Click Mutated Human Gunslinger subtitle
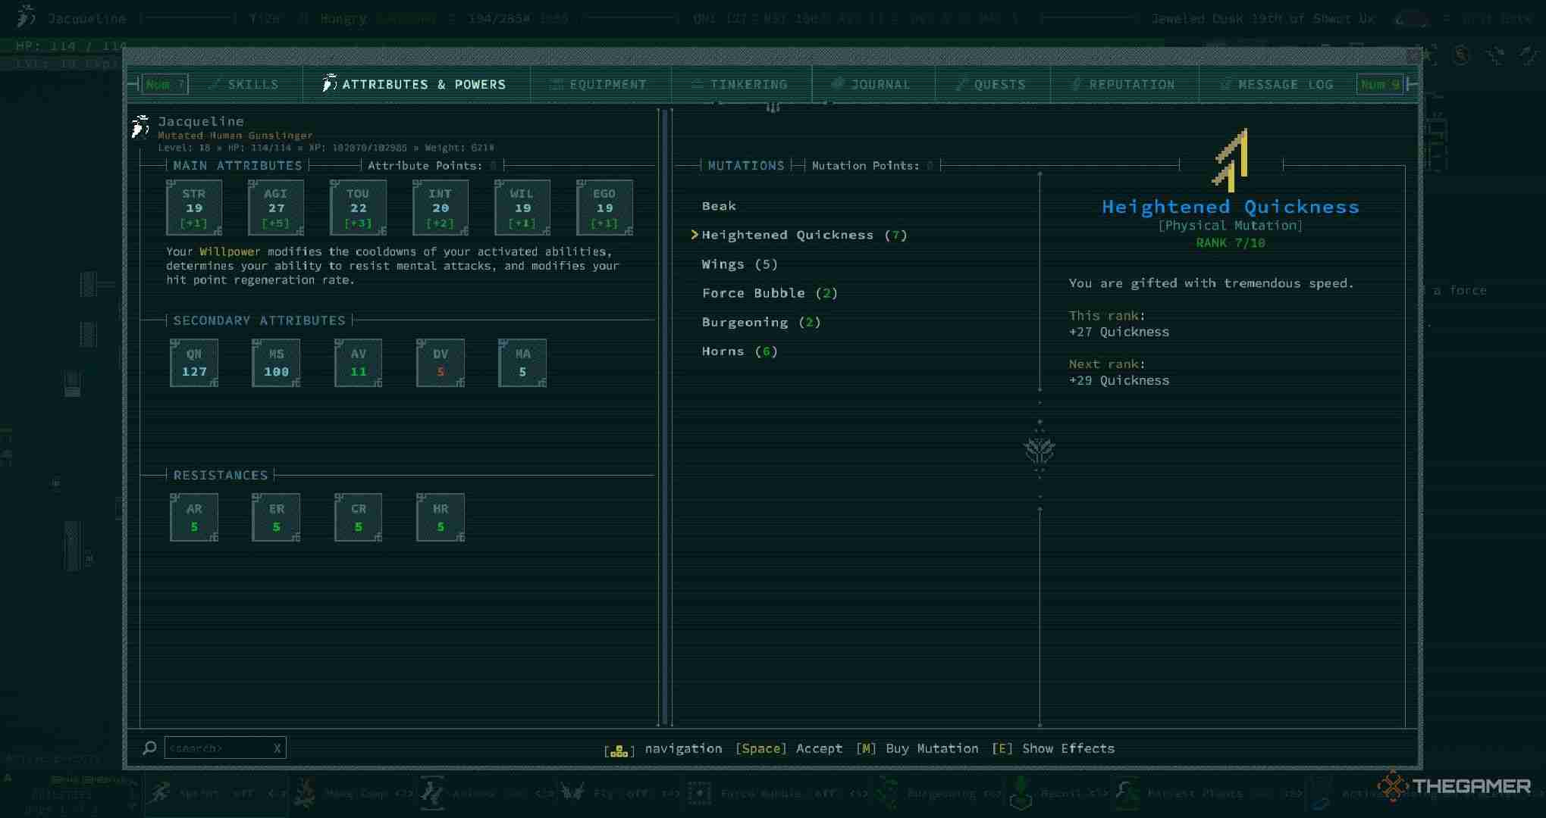The width and height of the screenshot is (1546, 818). (x=235, y=136)
